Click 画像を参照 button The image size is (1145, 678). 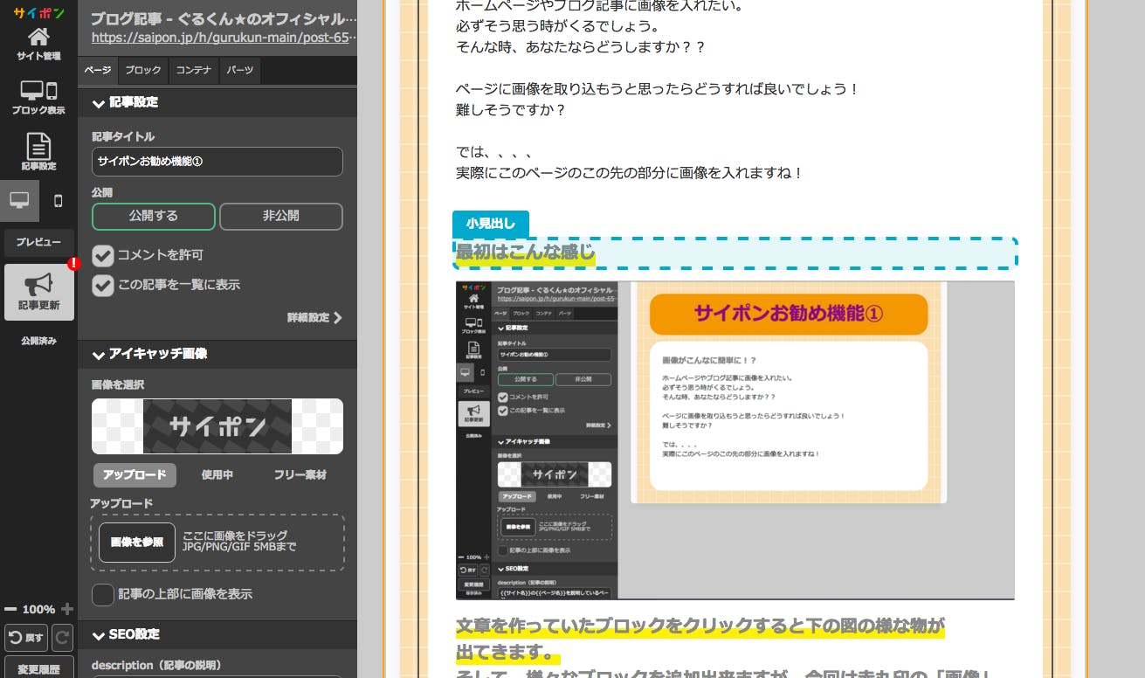tap(137, 543)
